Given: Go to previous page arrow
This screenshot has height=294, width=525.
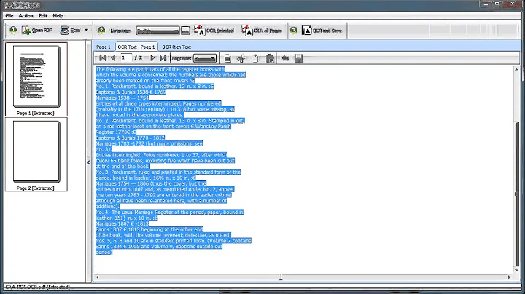Looking at the screenshot, I should 113,58.
